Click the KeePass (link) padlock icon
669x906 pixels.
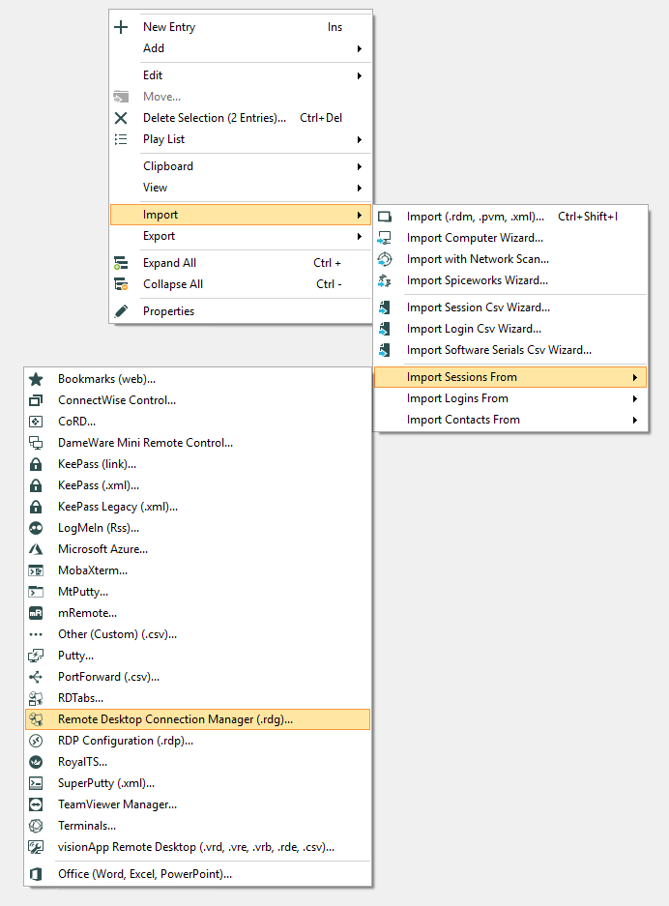tap(36, 464)
